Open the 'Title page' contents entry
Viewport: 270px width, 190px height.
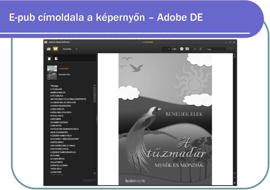(x=54, y=86)
